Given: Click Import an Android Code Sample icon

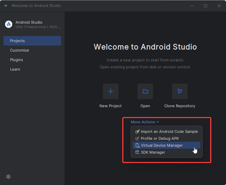Looking at the screenshot, I should pyautogui.click(x=137, y=131).
